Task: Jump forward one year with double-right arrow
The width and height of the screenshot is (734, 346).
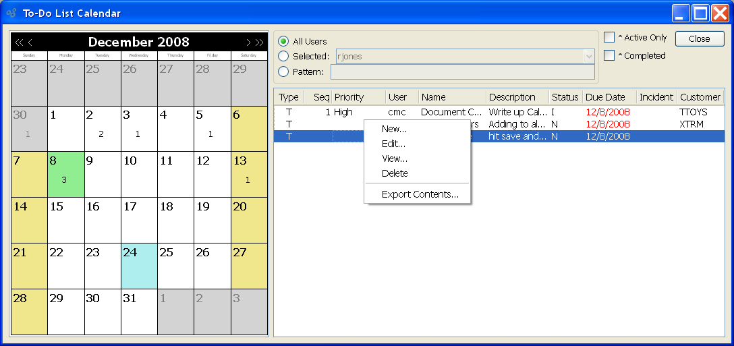Action: coord(259,42)
